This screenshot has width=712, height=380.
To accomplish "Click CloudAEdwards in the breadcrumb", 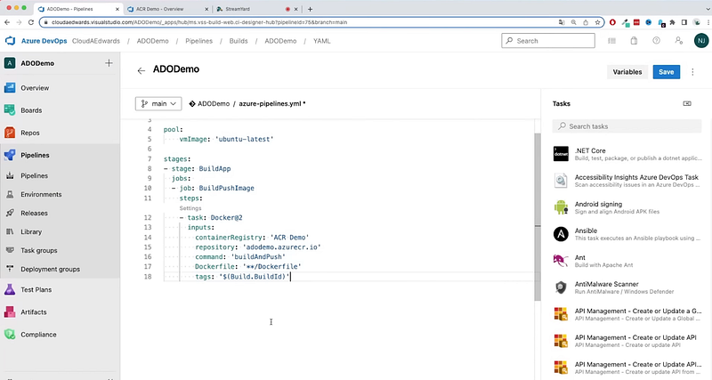I will tap(96, 41).
